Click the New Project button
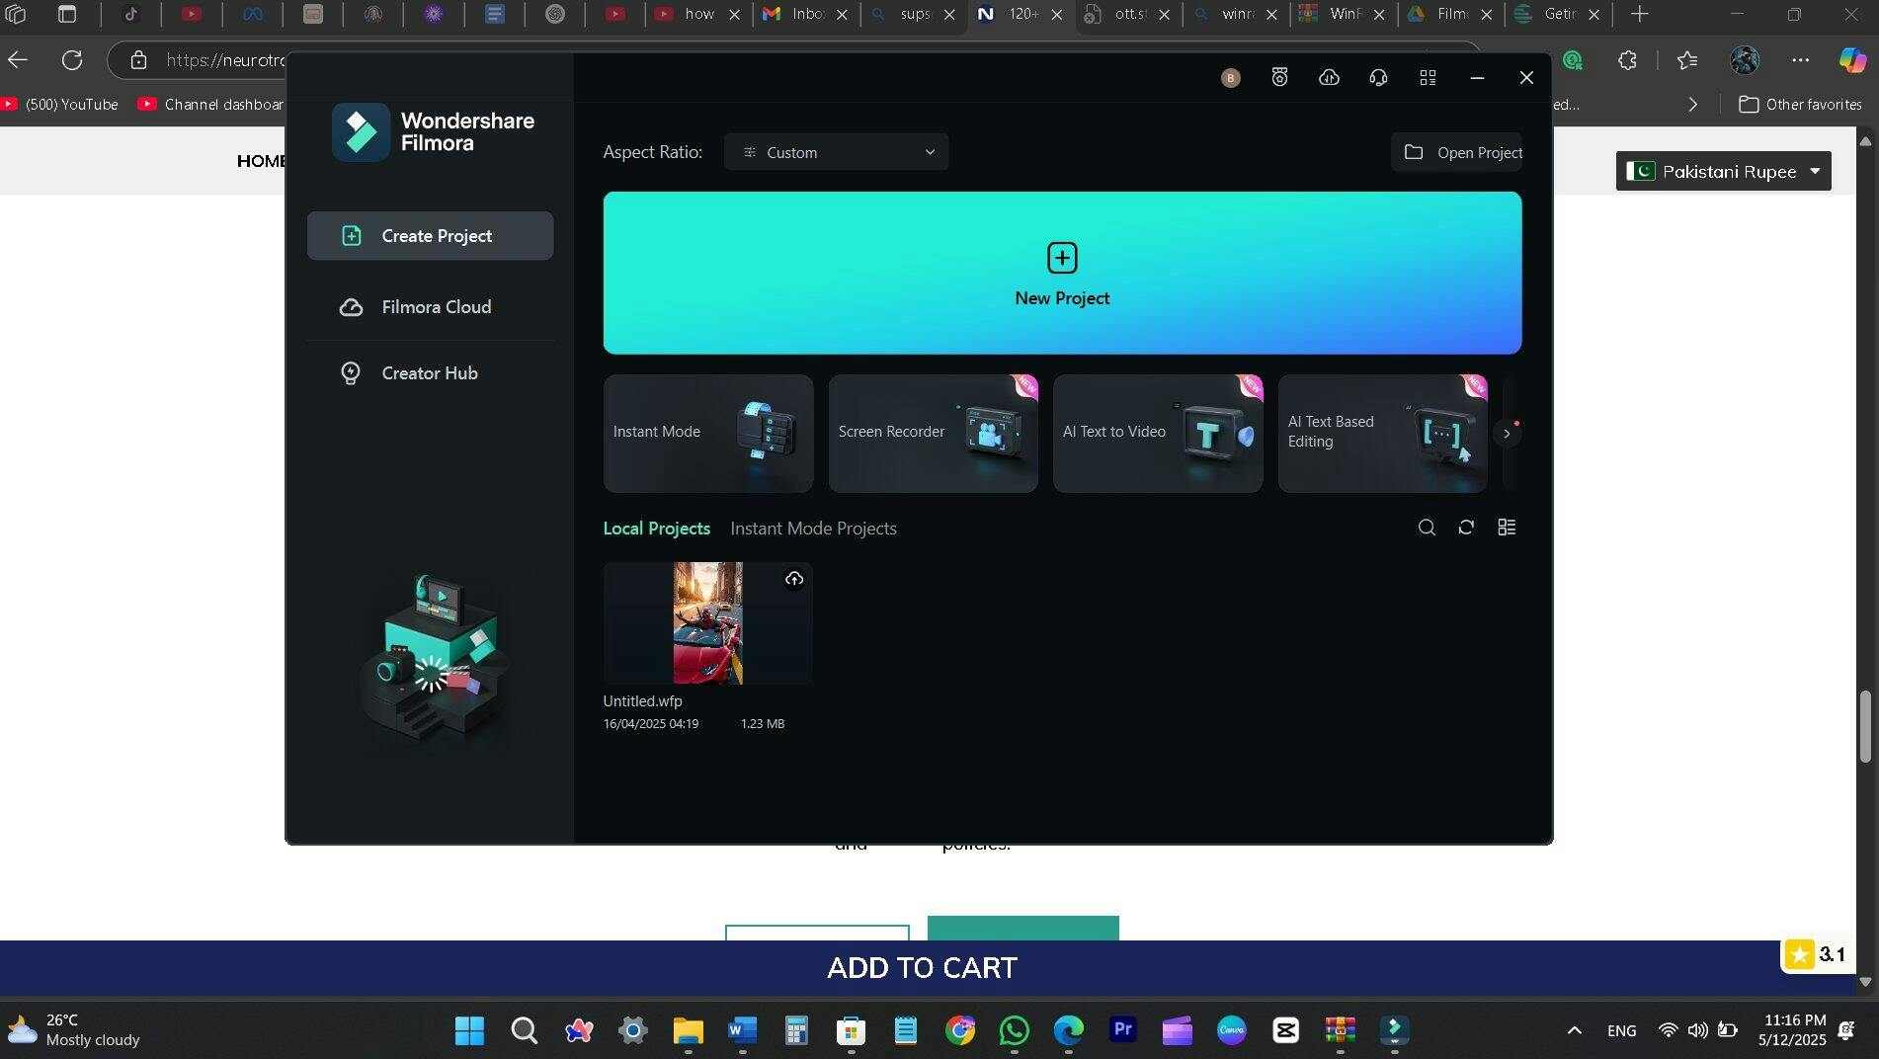1879x1059 pixels. (1062, 274)
